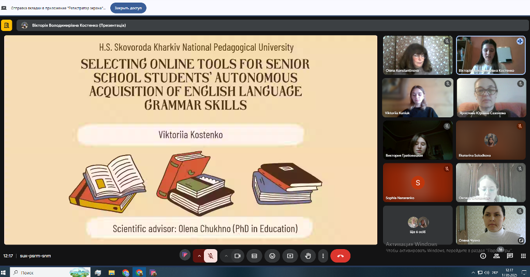This screenshot has width=530, height=277.
Task: Click the present screen button
Action: coord(290,256)
